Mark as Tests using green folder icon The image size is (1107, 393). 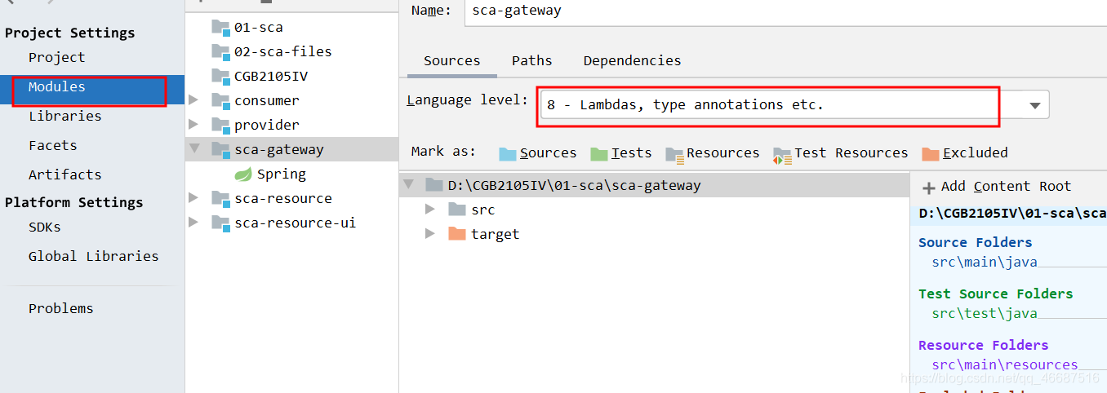(599, 153)
